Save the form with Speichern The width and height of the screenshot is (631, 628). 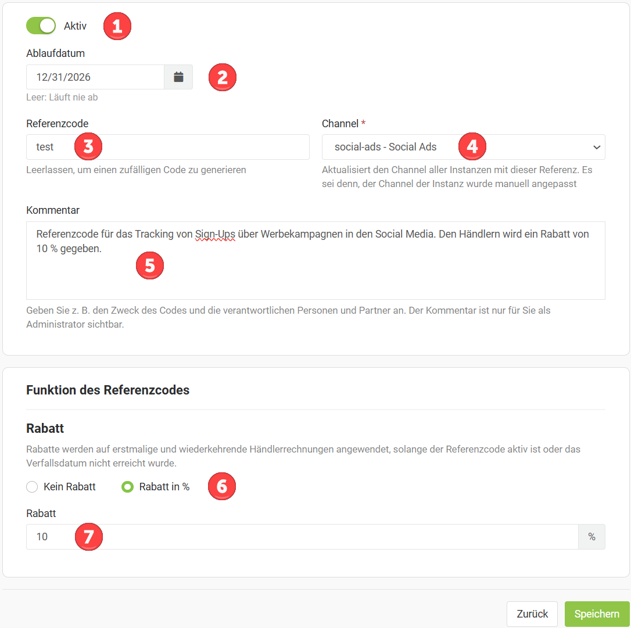597,614
